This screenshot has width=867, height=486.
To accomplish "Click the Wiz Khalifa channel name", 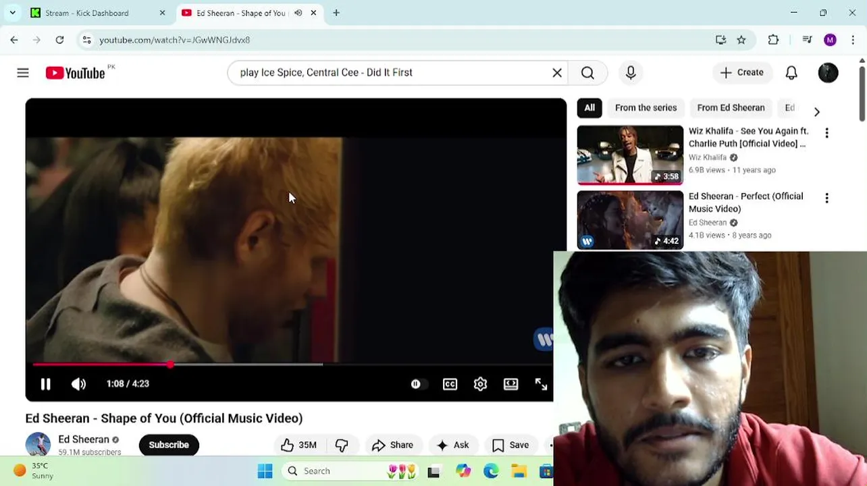I will [x=708, y=157].
